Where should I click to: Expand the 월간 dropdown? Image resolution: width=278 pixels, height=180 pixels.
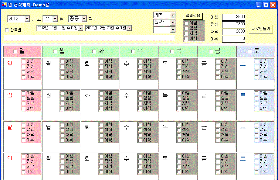(x=173, y=22)
